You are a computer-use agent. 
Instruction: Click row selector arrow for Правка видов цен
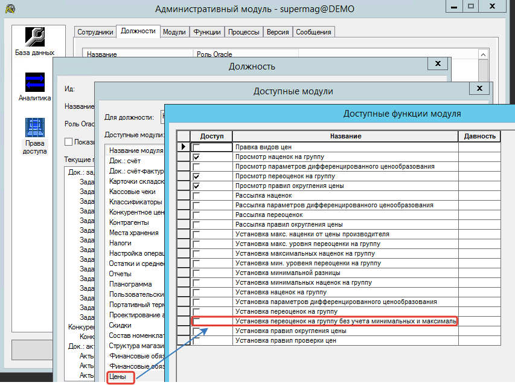[x=184, y=147]
